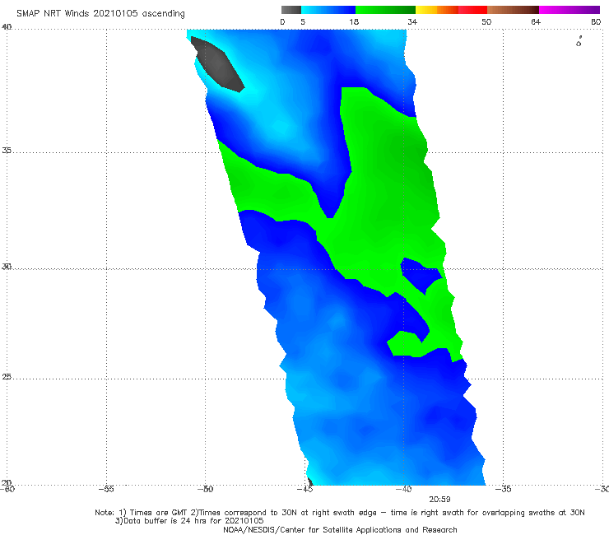
Task: Click the swath time stamp '20:59'
Action: (439, 500)
